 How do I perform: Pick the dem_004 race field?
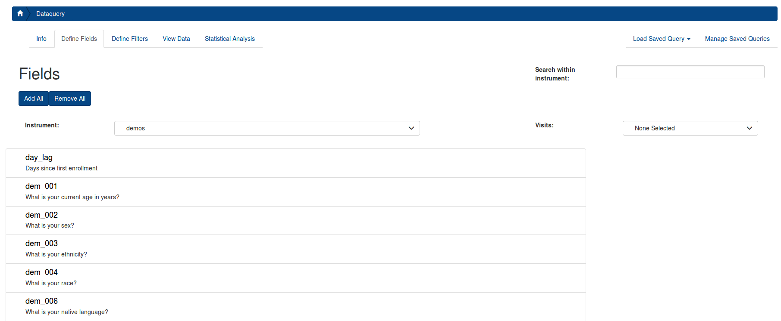[x=295, y=278]
